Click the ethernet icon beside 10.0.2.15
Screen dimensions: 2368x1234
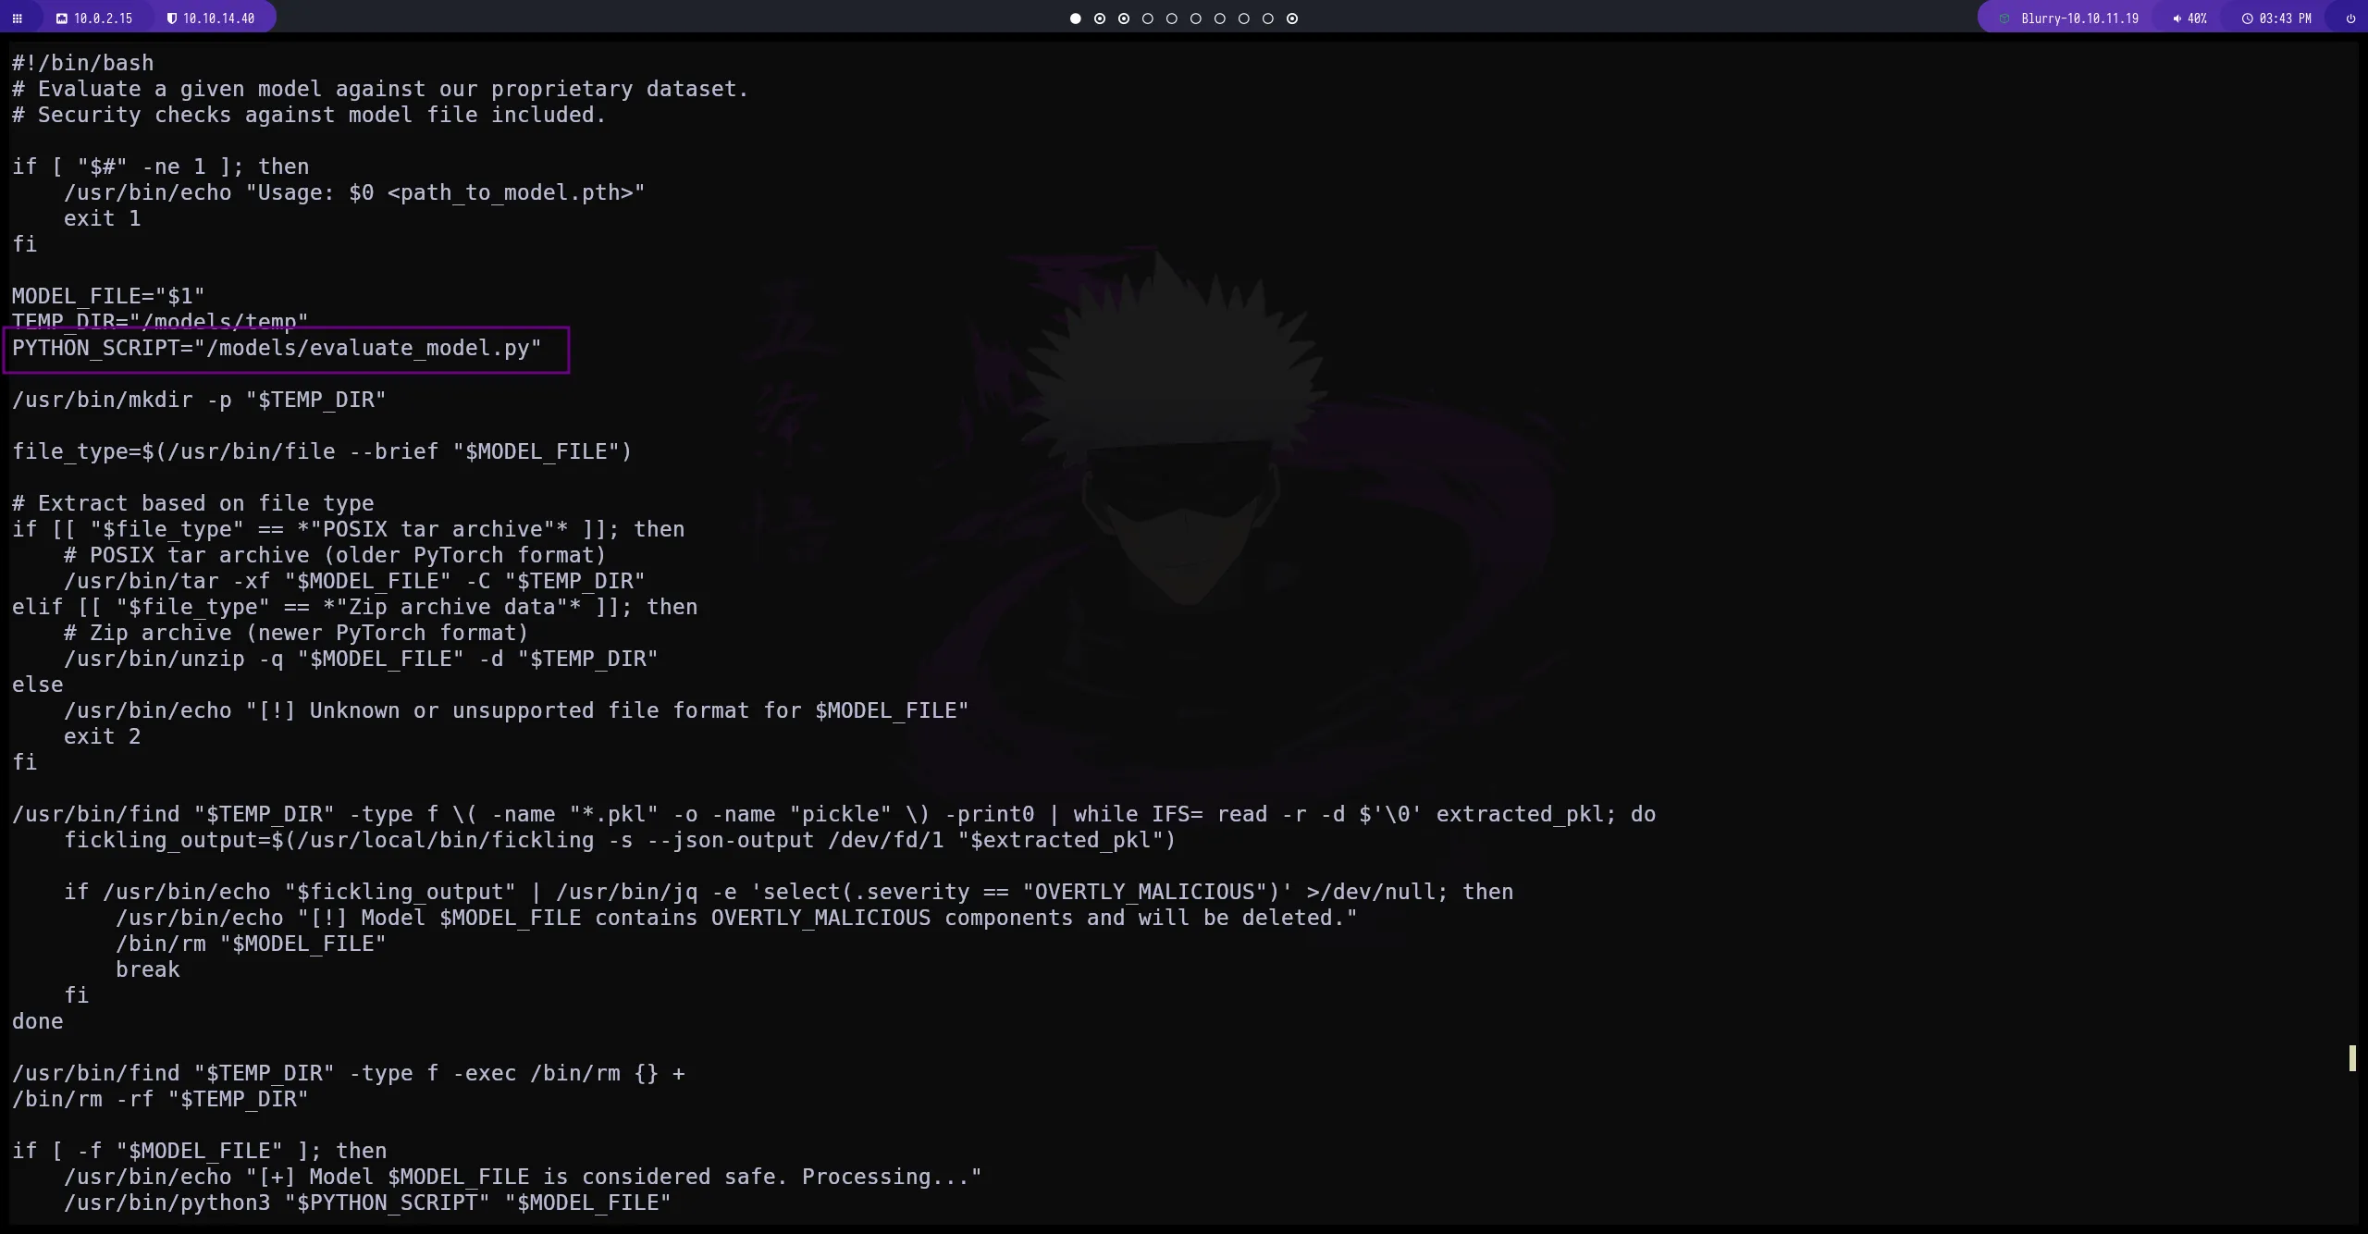coord(62,19)
